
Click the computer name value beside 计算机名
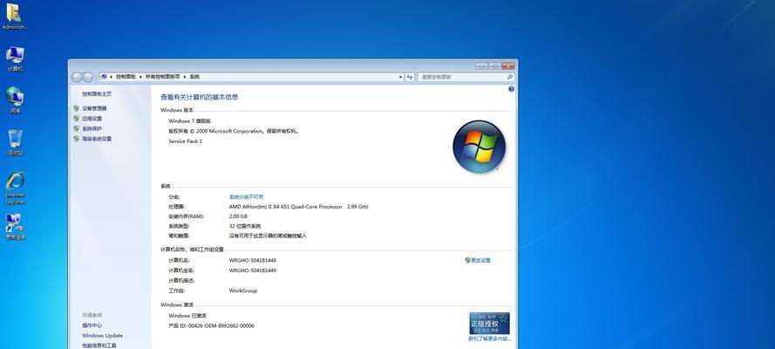coord(253,261)
